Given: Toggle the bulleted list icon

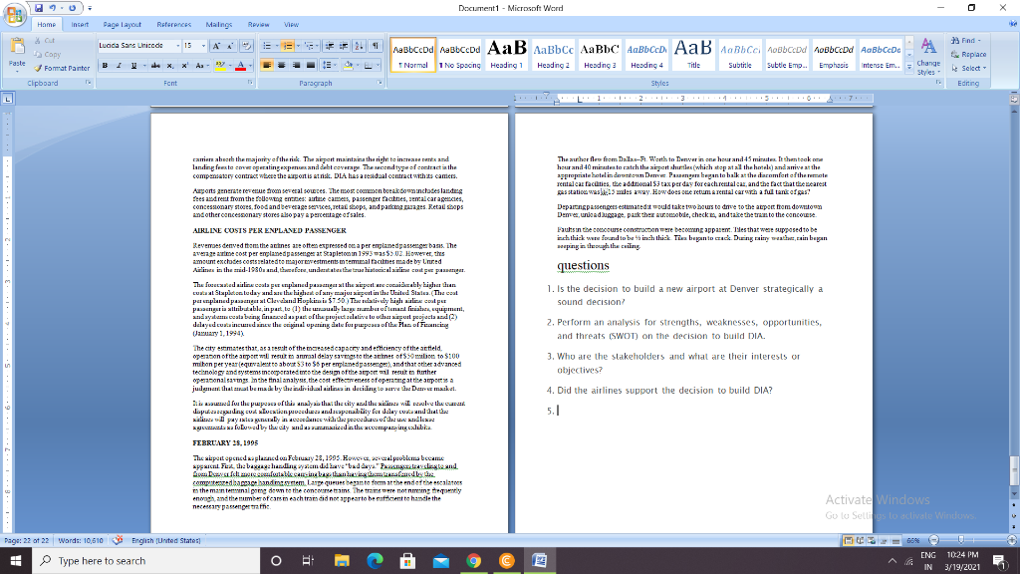Looking at the screenshot, I should click(x=267, y=46).
